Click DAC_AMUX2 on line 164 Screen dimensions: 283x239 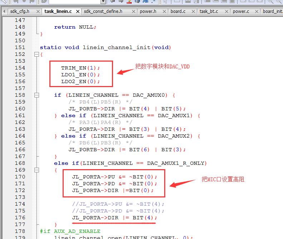click(x=174, y=136)
